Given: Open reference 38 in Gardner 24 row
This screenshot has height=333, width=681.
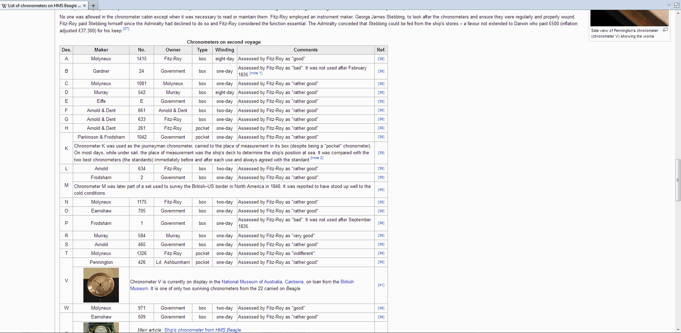Looking at the screenshot, I should [381, 71].
